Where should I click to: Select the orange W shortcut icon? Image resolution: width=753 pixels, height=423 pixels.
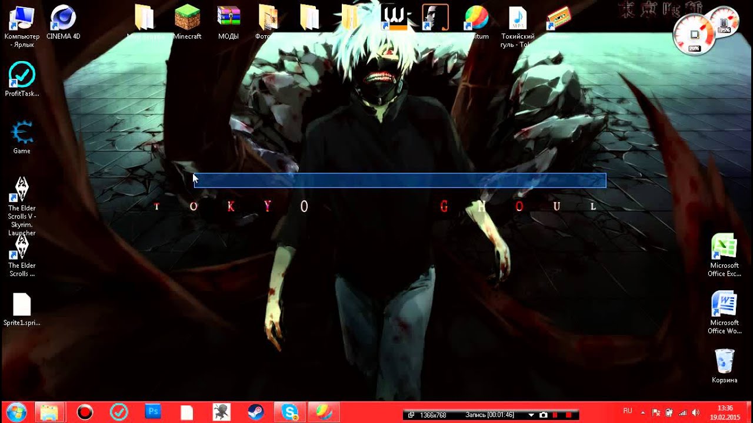394,18
